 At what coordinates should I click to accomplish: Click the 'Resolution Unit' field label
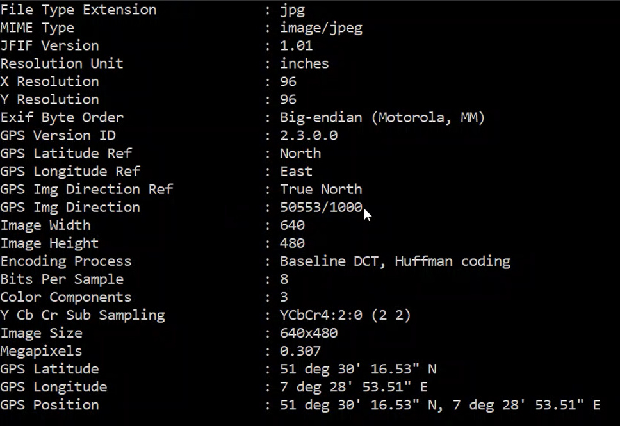[61, 64]
